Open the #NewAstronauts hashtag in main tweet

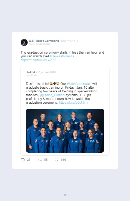tap(62, 56)
